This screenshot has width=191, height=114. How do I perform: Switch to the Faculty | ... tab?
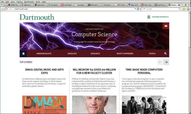107,5
